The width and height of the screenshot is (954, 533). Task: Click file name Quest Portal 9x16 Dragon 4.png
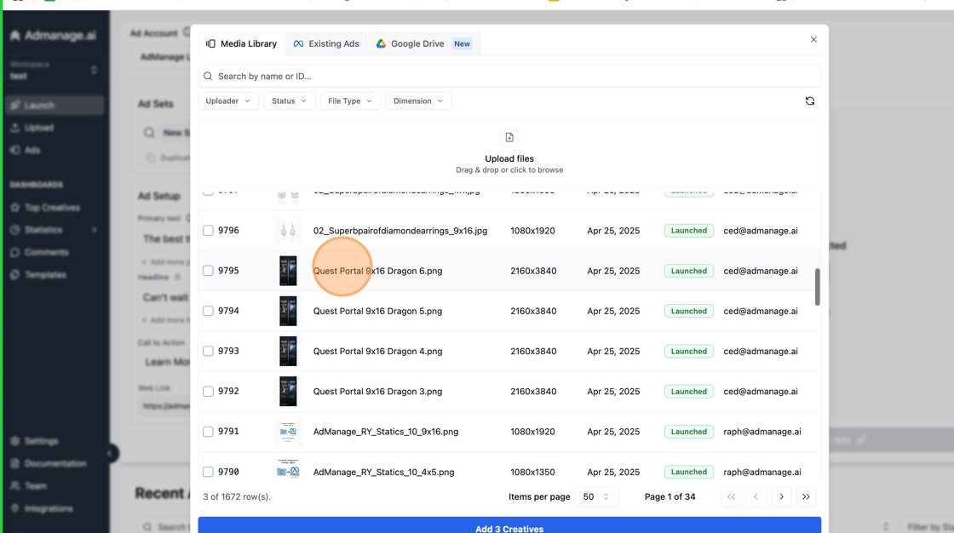378,351
